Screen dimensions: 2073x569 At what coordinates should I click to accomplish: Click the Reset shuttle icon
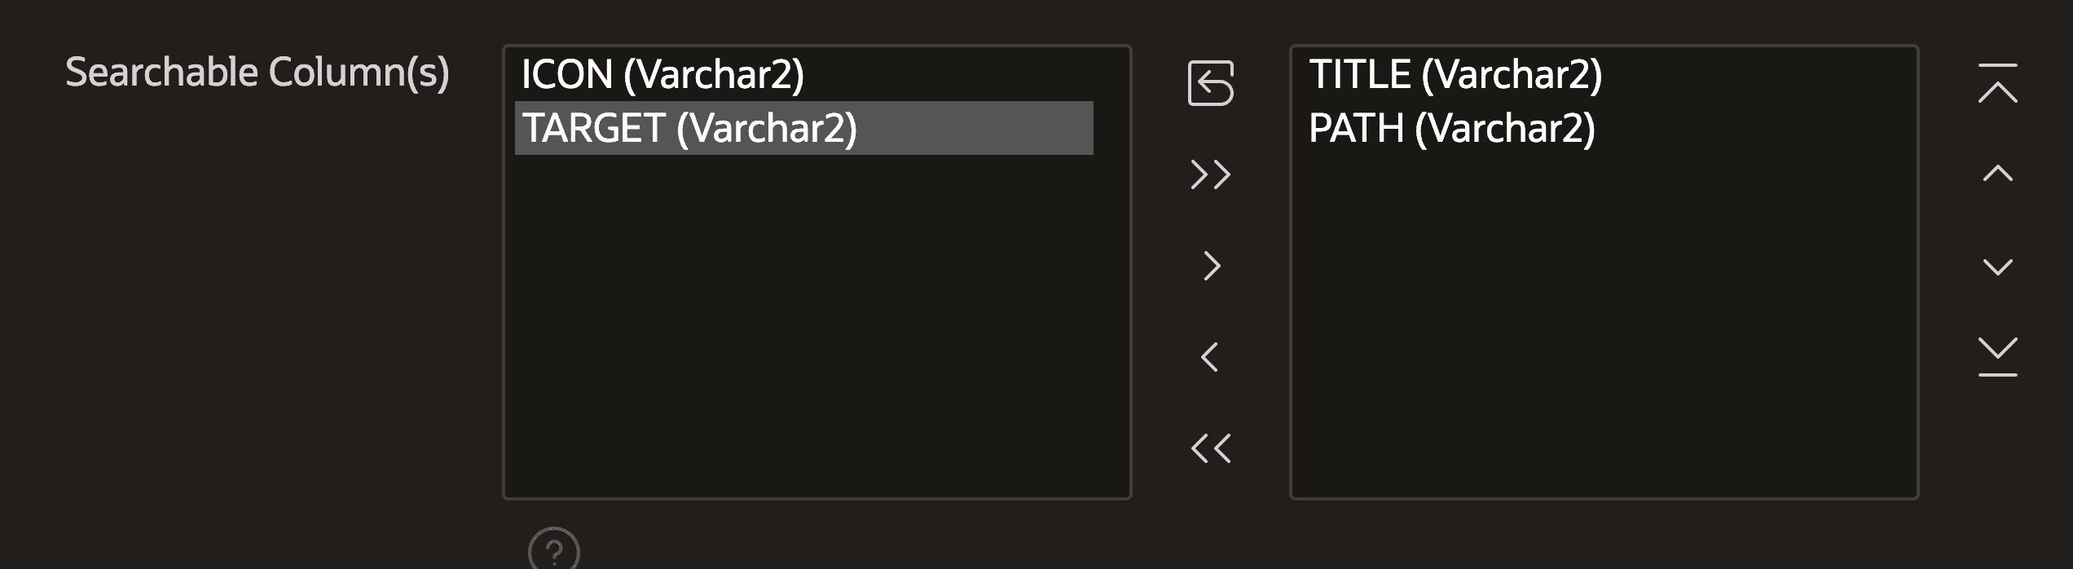point(1210,83)
